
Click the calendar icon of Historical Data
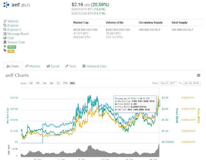coord(84,66)
